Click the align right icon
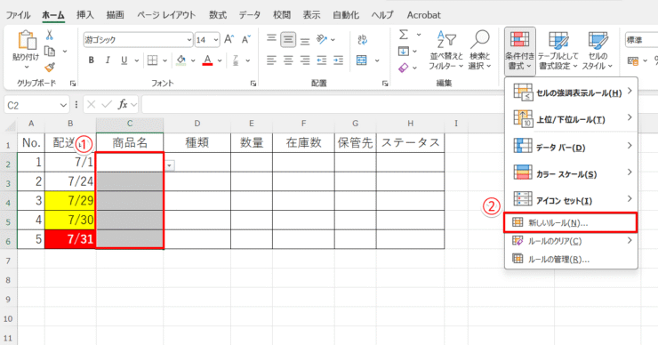 tap(305, 60)
